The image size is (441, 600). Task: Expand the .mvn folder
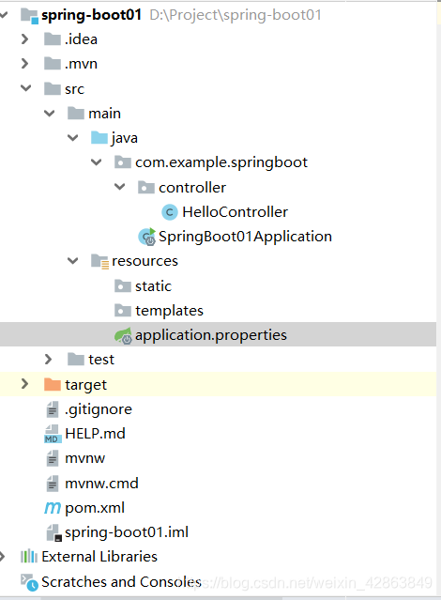pos(24,64)
